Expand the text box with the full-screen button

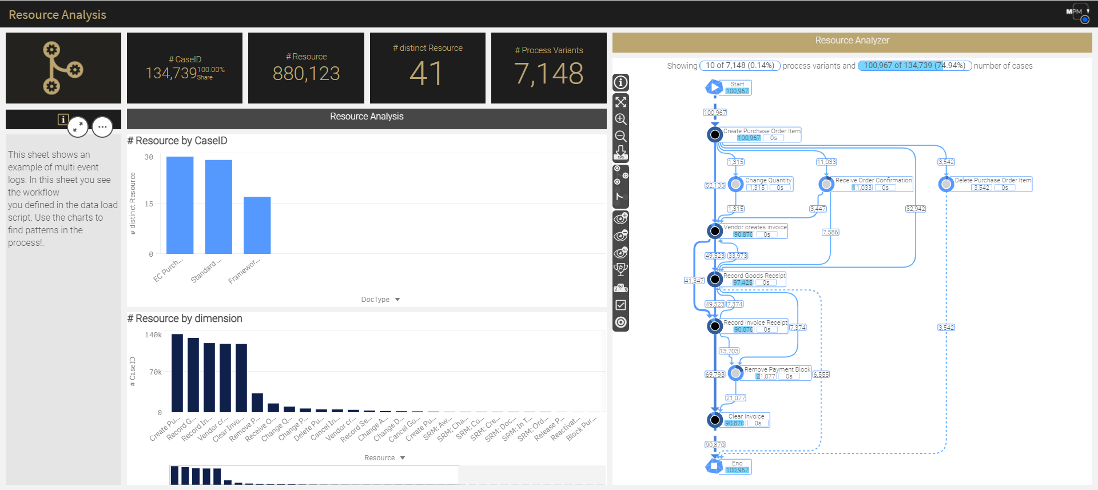(x=78, y=127)
